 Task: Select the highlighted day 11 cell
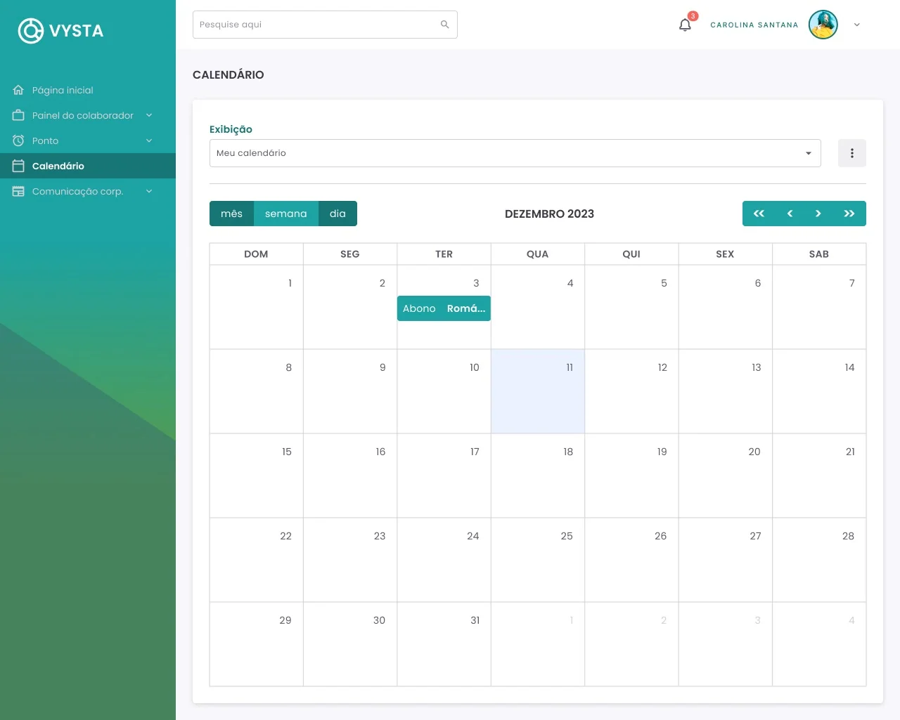(x=538, y=391)
